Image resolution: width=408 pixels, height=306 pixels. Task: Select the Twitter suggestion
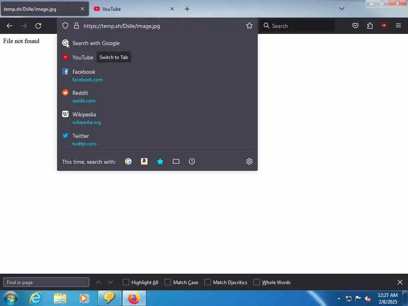point(157,140)
